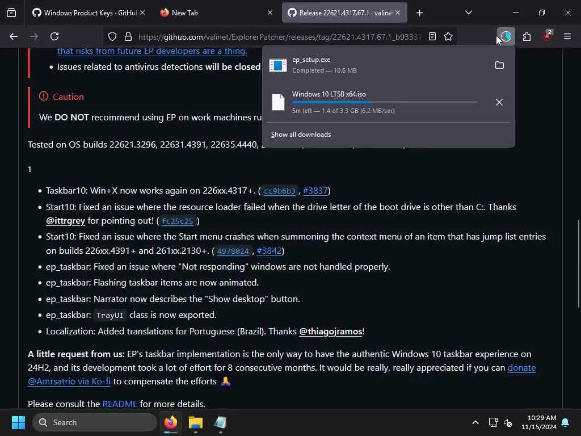Open Firefox View tabs icon
581x436 pixels.
coord(11,13)
